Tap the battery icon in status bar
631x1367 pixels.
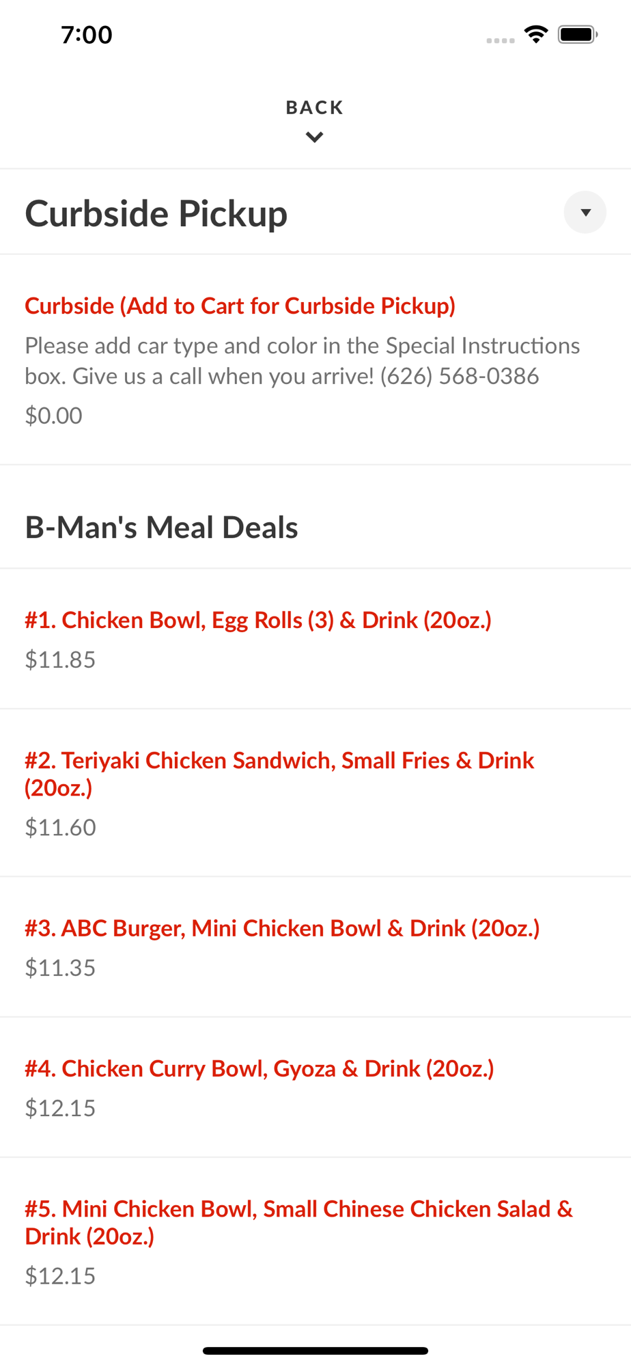pos(578,34)
